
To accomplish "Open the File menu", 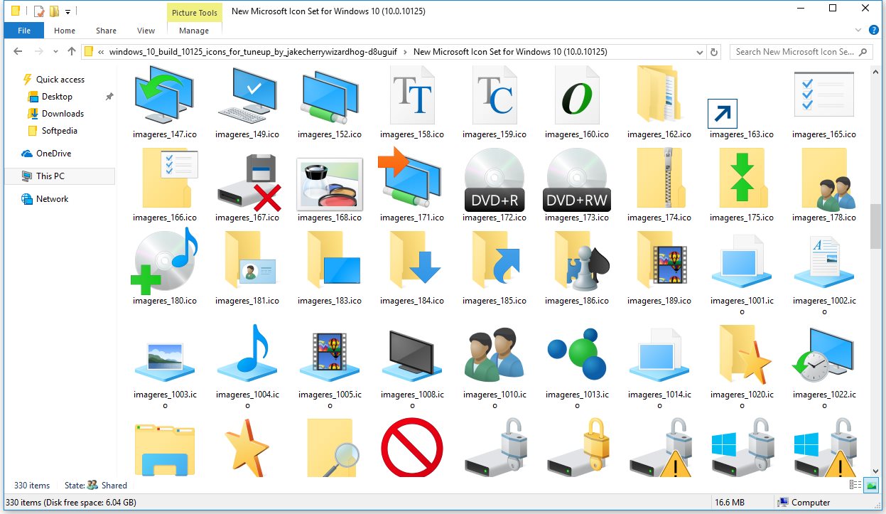I will pos(23,30).
